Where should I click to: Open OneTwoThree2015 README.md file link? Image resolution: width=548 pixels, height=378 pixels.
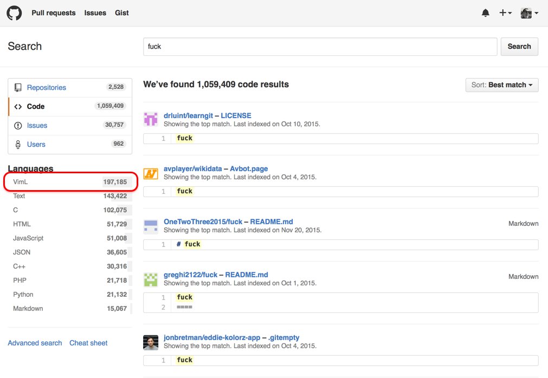click(x=272, y=221)
